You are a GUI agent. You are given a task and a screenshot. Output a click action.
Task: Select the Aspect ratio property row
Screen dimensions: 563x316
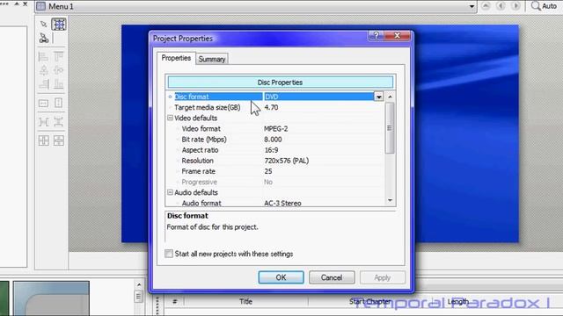click(x=200, y=150)
